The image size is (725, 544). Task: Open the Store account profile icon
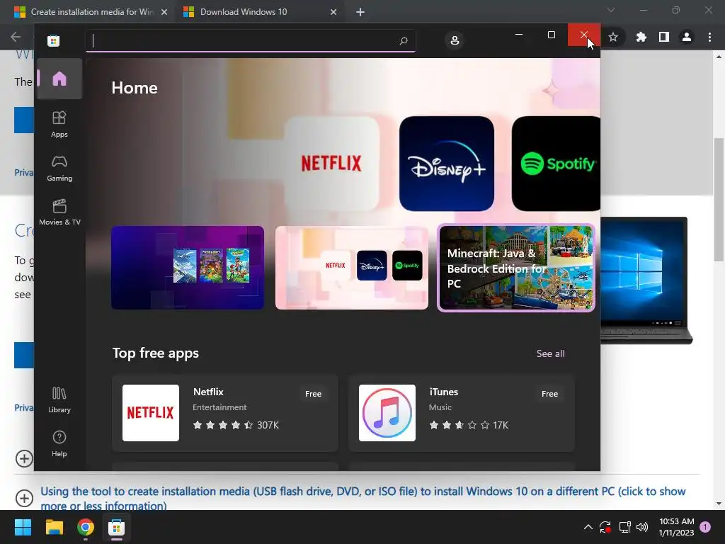pyautogui.click(x=455, y=40)
